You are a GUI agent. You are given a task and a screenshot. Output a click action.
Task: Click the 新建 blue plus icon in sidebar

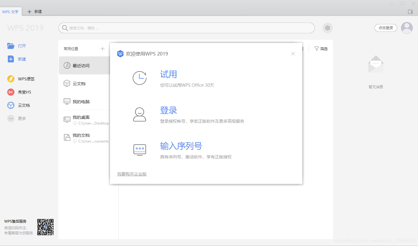point(11,59)
